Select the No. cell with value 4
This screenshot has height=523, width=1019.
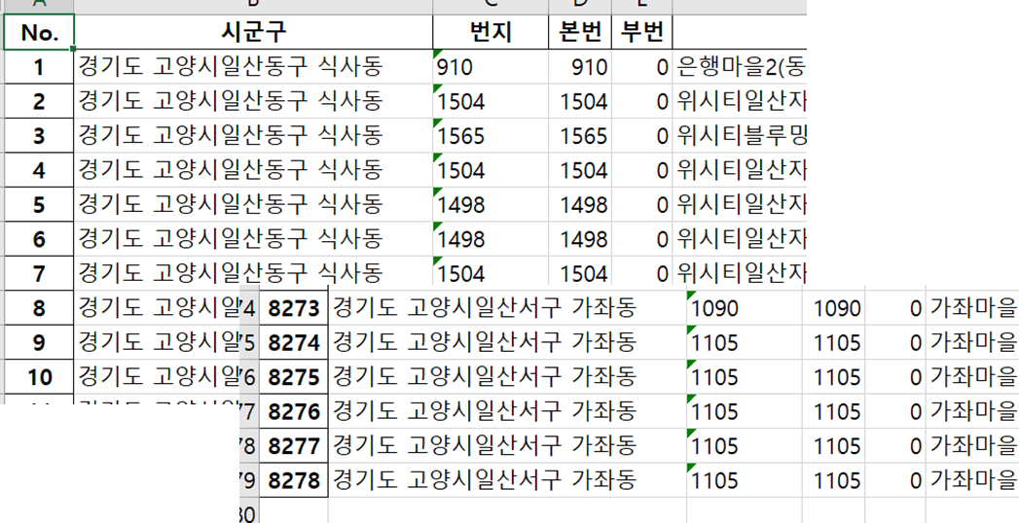[x=39, y=170]
